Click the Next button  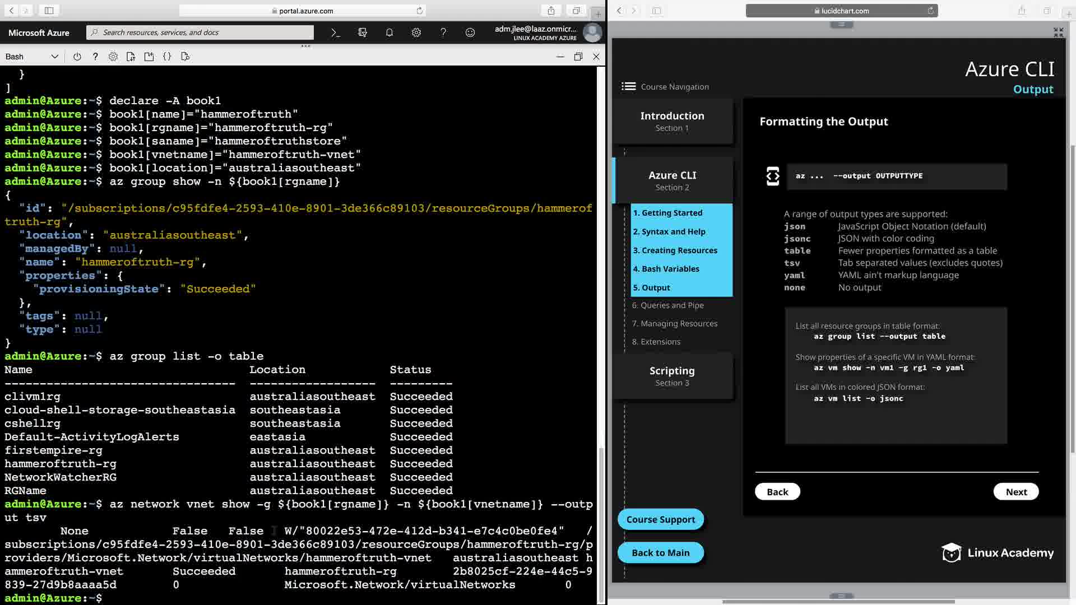tap(1015, 492)
